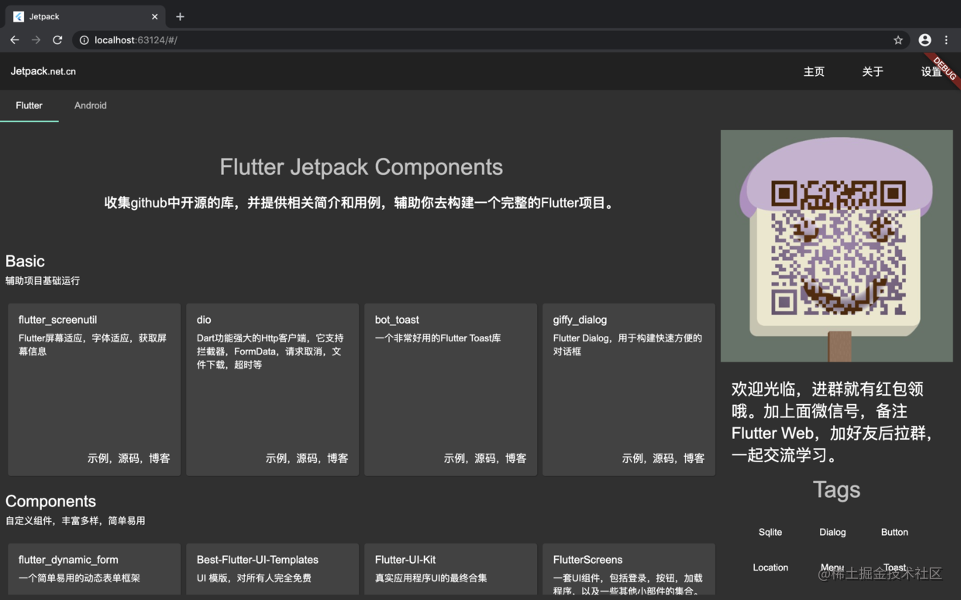Image resolution: width=961 pixels, height=600 pixels.
Task: Click 示例，源码，博客 links on giffy_dialog card
Action: click(x=663, y=458)
